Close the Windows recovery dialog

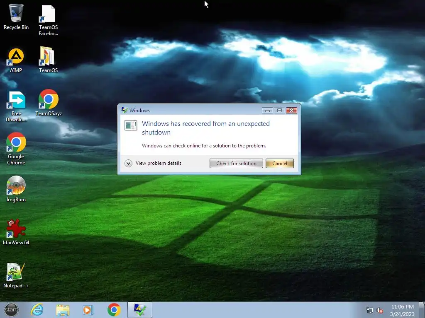(x=292, y=110)
